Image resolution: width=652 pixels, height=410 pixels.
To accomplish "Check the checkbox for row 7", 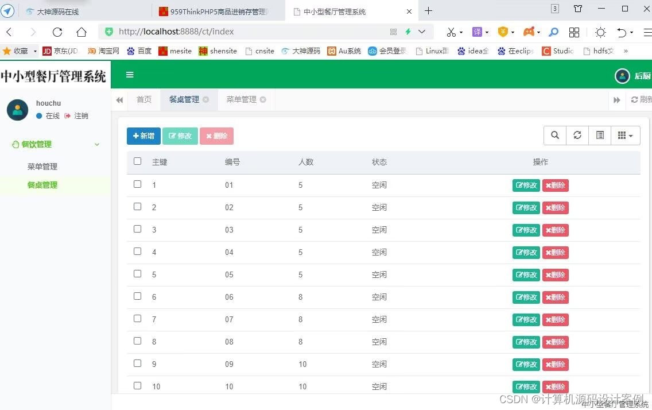I will 138,319.
